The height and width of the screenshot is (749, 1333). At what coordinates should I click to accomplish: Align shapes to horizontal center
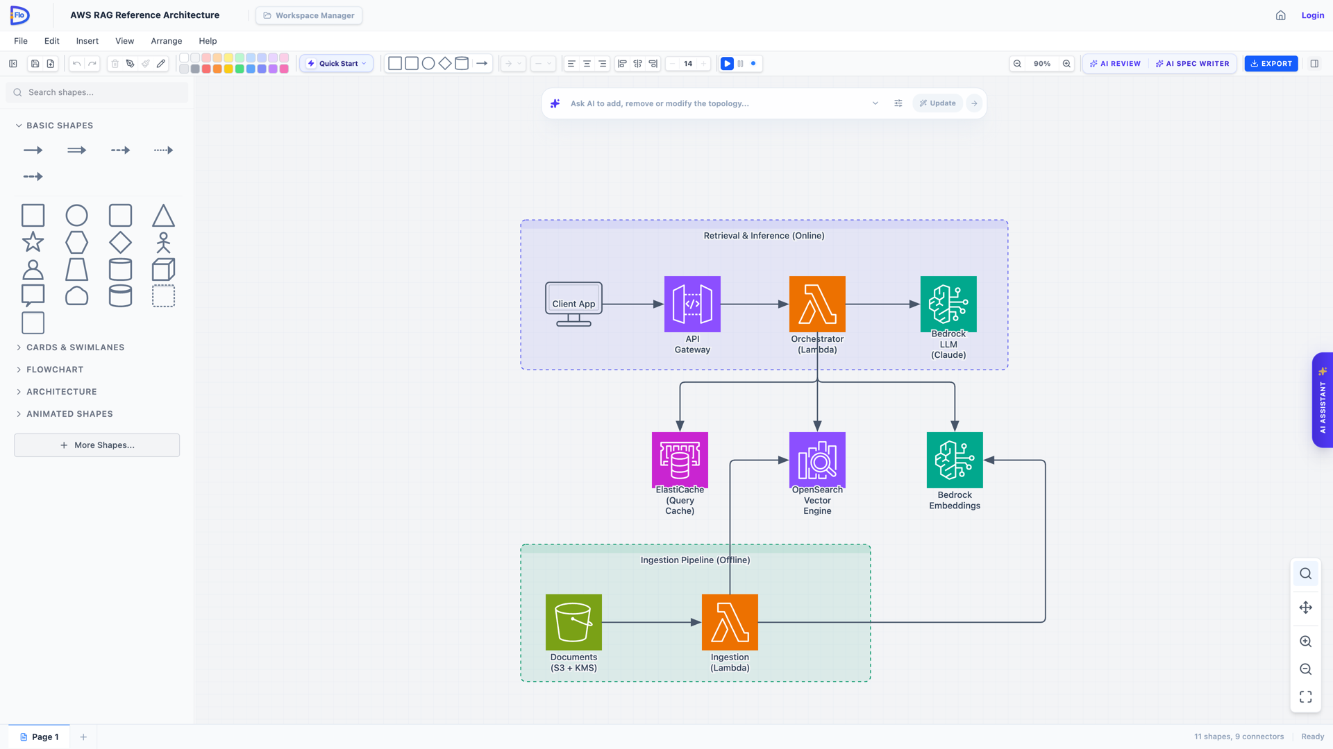[x=637, y=63]
